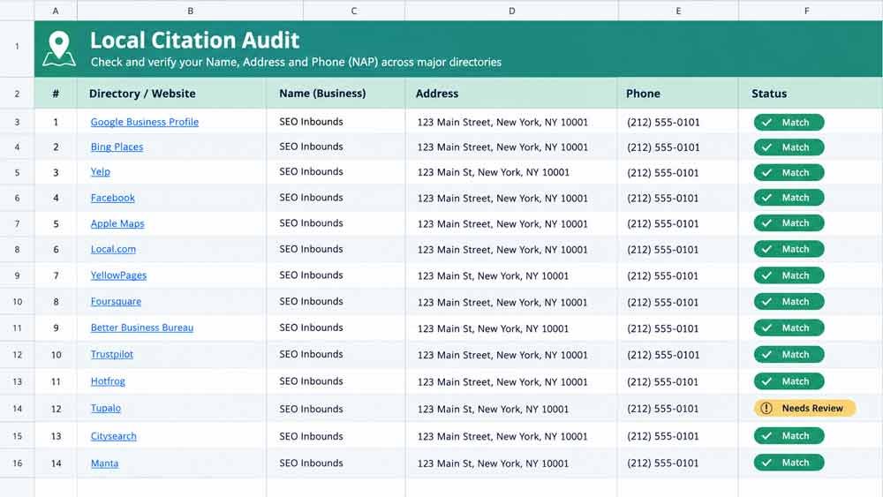
Task: Click the map pin logo icon in header
Action: (x=58, y=49)
